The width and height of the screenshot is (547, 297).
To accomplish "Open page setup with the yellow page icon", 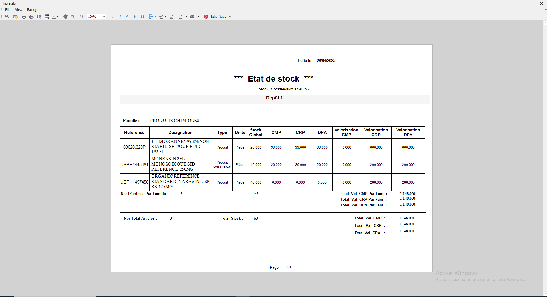I will (15, 17).
